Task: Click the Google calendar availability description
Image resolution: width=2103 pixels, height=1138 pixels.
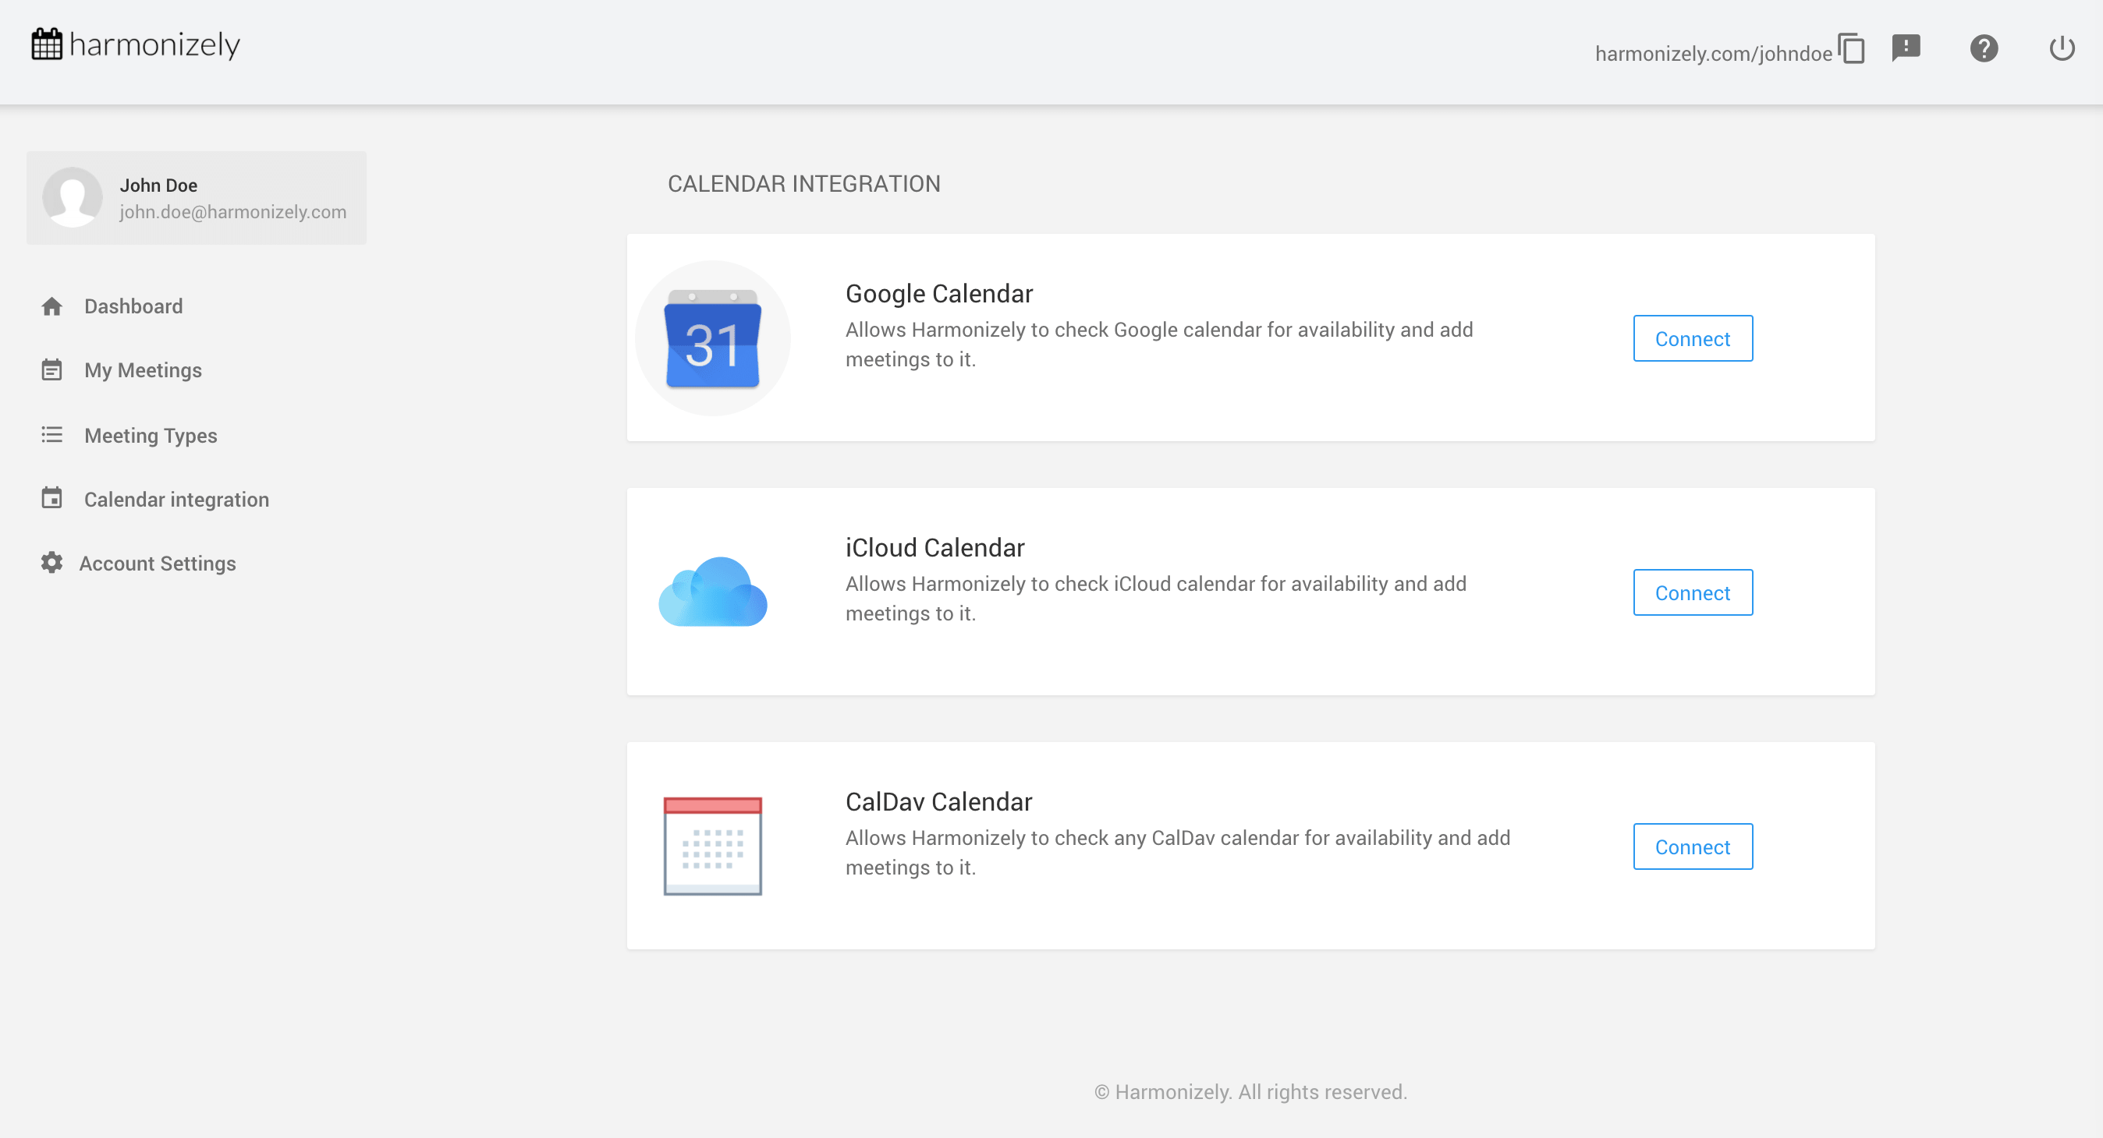Action: click(1159, 345)
